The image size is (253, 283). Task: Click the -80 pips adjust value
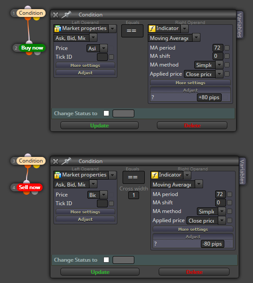pos(213,244)
